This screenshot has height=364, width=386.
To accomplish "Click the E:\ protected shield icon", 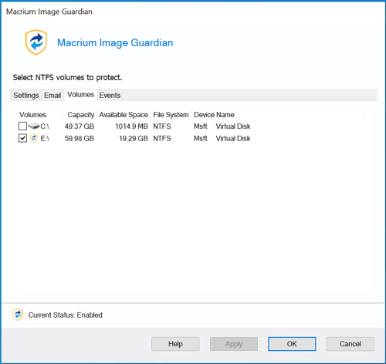I will point(34,138).
